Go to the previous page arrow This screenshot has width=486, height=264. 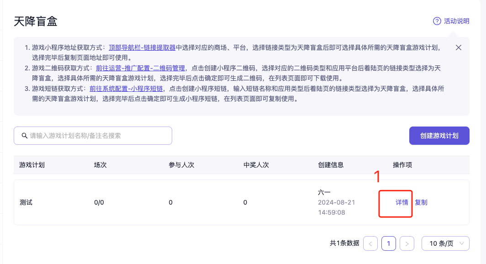(x=370, y=243)
